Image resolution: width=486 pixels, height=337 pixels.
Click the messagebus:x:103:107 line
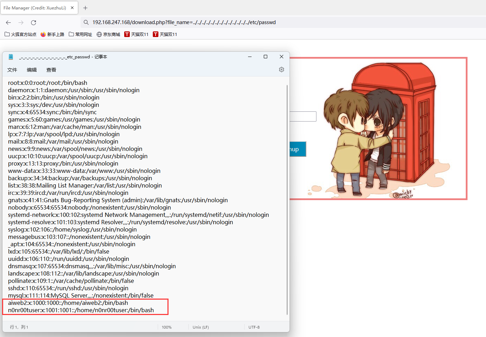tap(79, 237)
